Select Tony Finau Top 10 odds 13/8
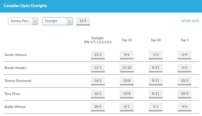The image size is (202, 116). point(127,94)
